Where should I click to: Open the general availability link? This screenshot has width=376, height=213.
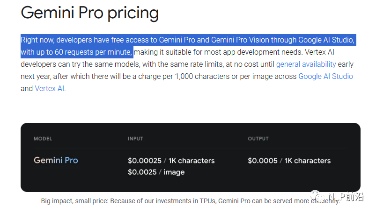[x=306, y=64]
